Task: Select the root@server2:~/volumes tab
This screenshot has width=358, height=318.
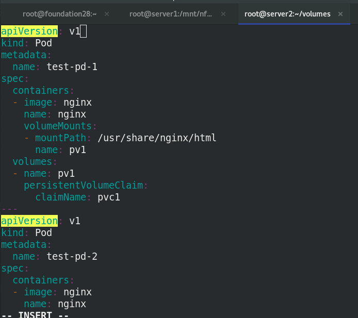Action: pos(287,14)
